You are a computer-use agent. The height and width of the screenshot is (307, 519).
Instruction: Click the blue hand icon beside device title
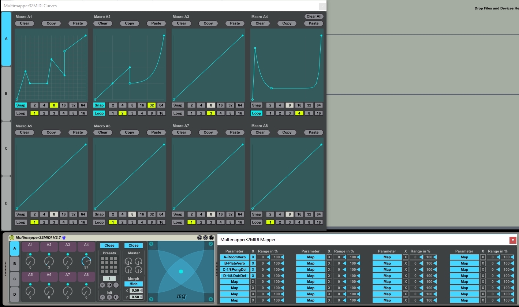[64, 237]
